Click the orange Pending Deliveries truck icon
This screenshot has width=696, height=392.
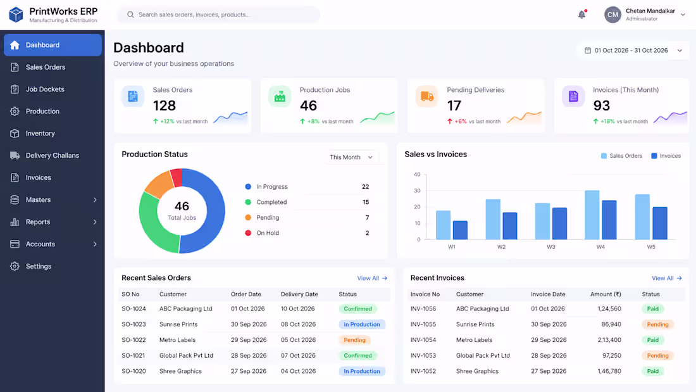(x=426, y=96)
